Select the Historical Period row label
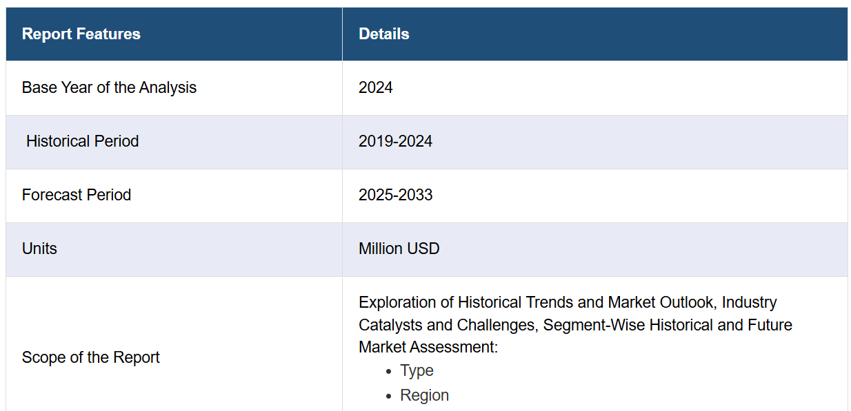 (x=82, y=142)
